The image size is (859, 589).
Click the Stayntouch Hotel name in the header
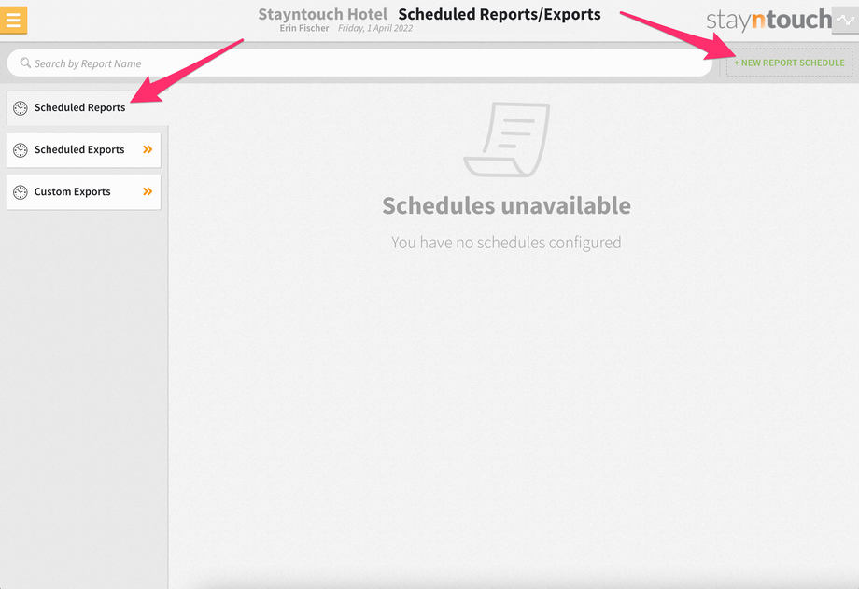tap(323, 14)
